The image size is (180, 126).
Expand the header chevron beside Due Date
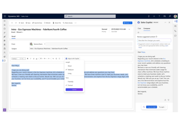point(129,29)
